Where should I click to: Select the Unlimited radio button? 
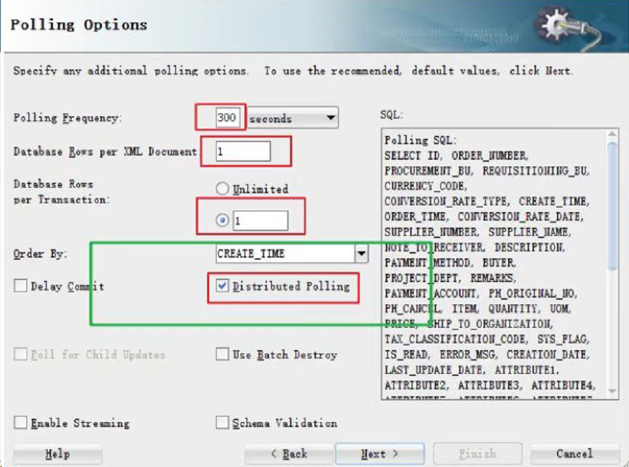(x=222, y=188)
